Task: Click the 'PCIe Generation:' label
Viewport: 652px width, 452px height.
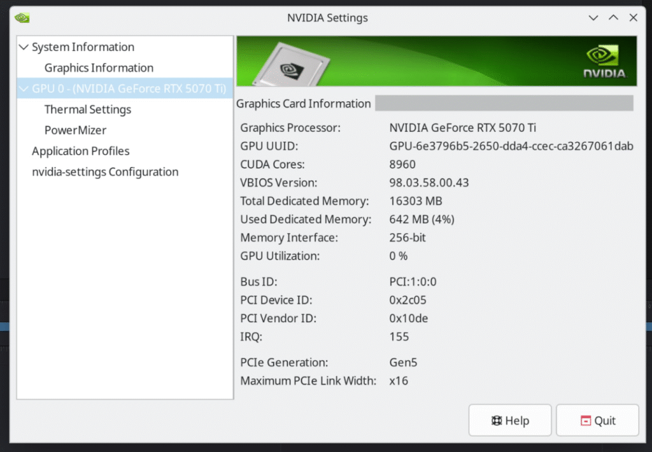Action: click(x=284, y=362)
